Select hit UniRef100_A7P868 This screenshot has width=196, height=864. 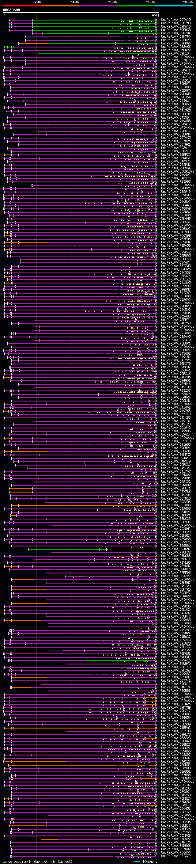(176, 104)
